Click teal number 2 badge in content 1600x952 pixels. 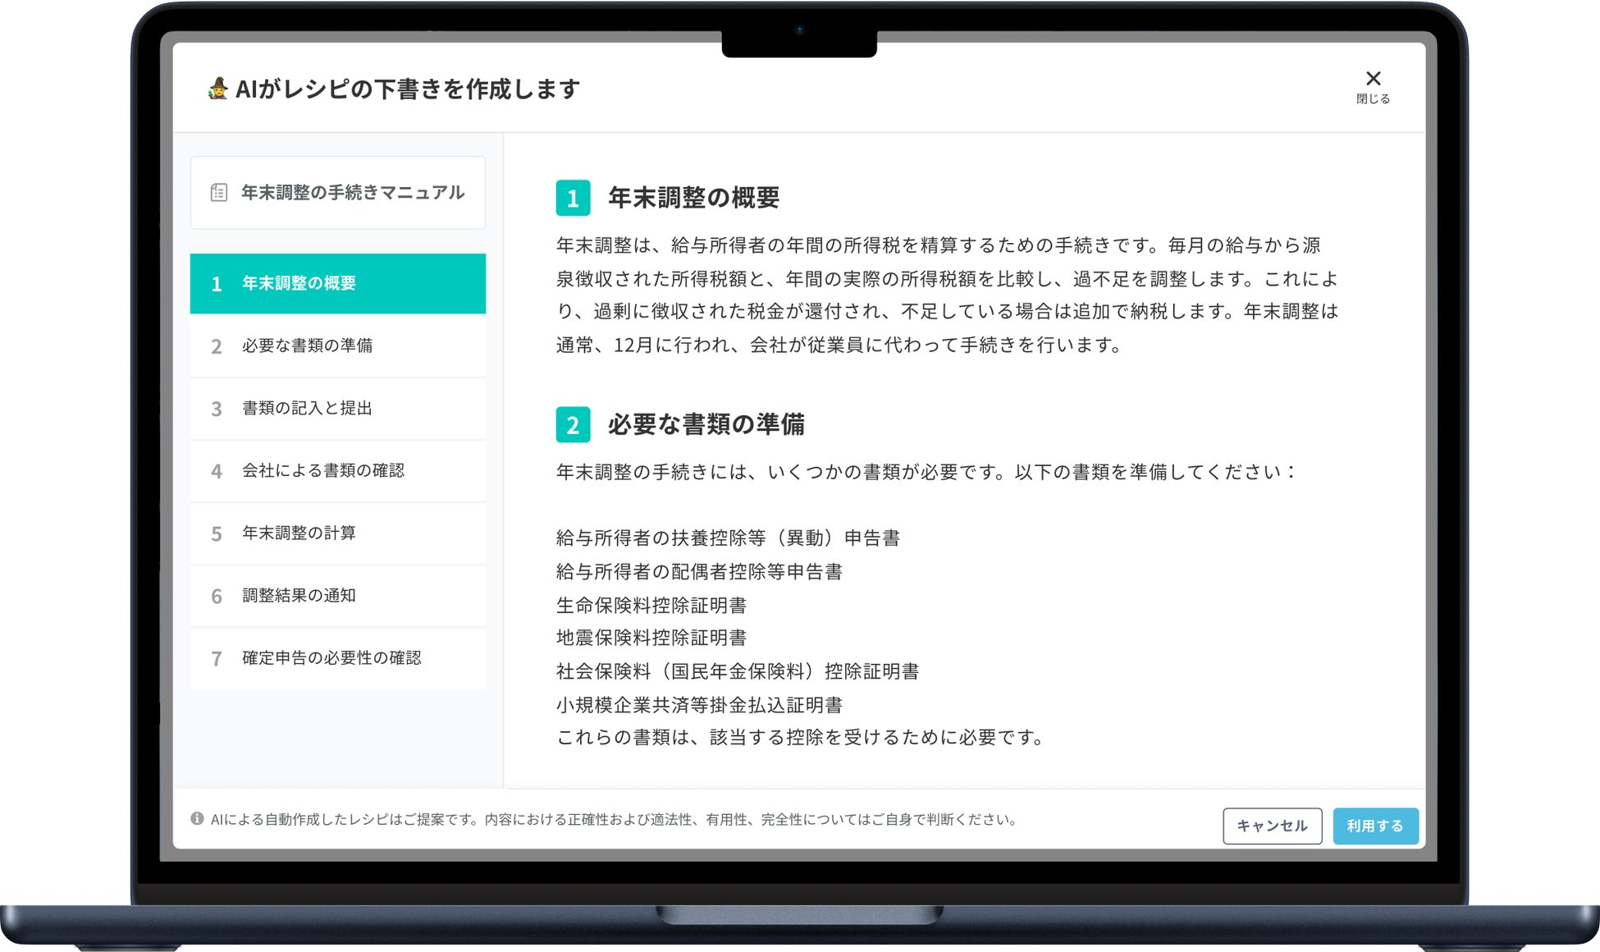[x=573, y=424]
